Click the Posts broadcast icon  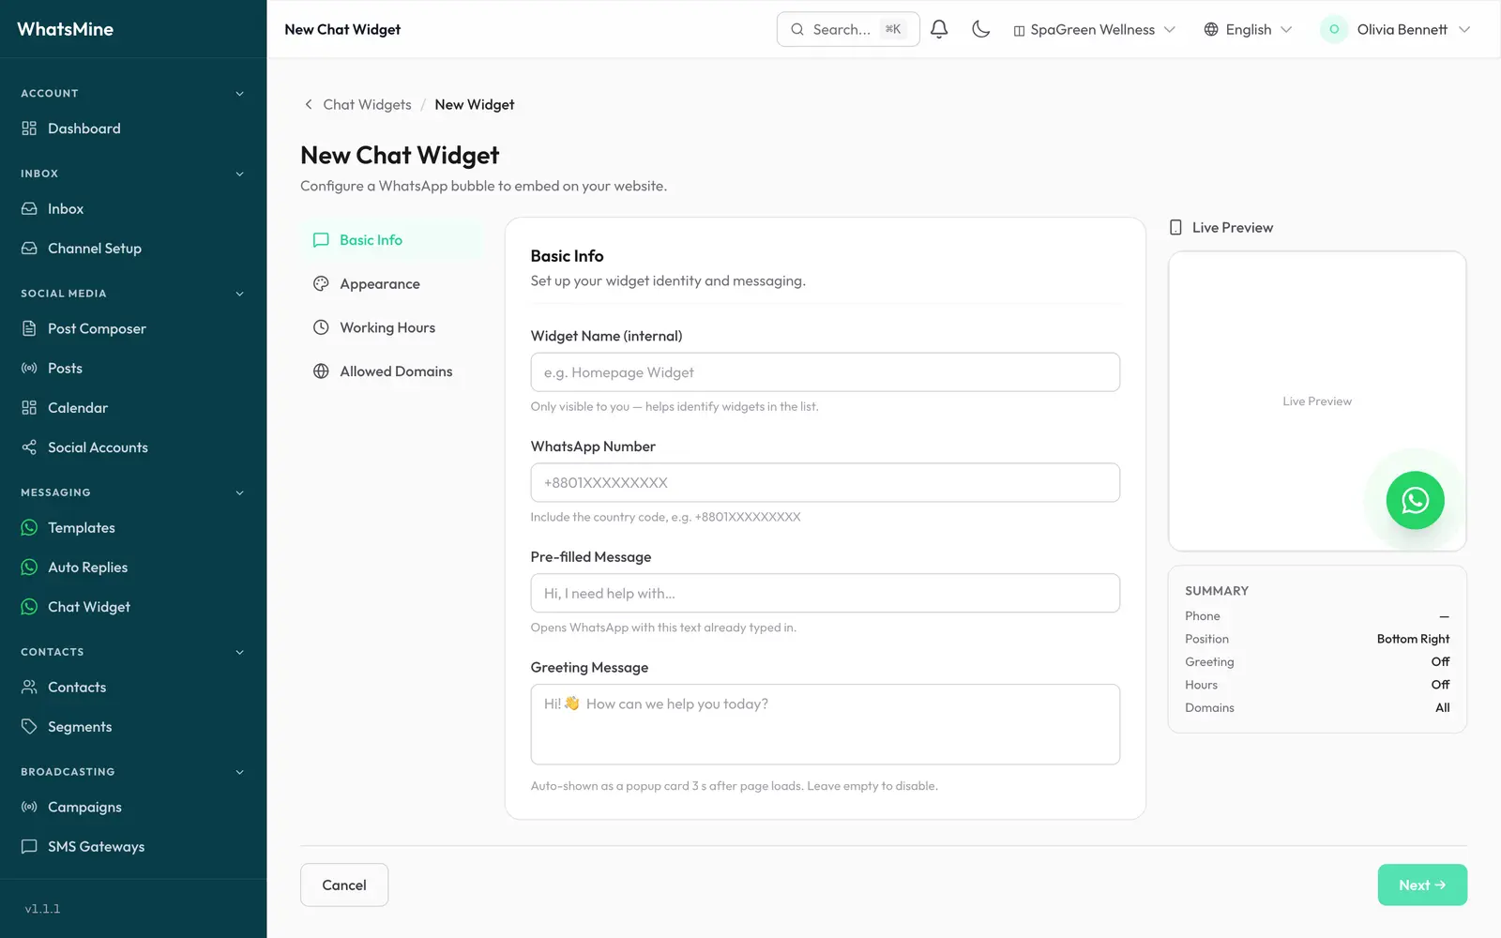click(29, 369)
